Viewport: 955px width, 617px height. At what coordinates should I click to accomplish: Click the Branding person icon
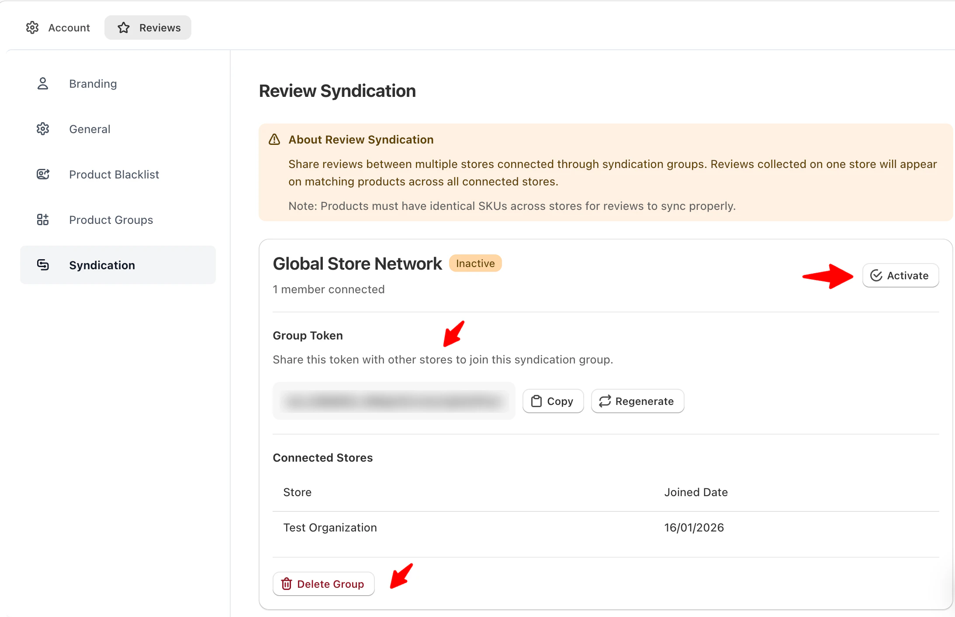[43, 83]
